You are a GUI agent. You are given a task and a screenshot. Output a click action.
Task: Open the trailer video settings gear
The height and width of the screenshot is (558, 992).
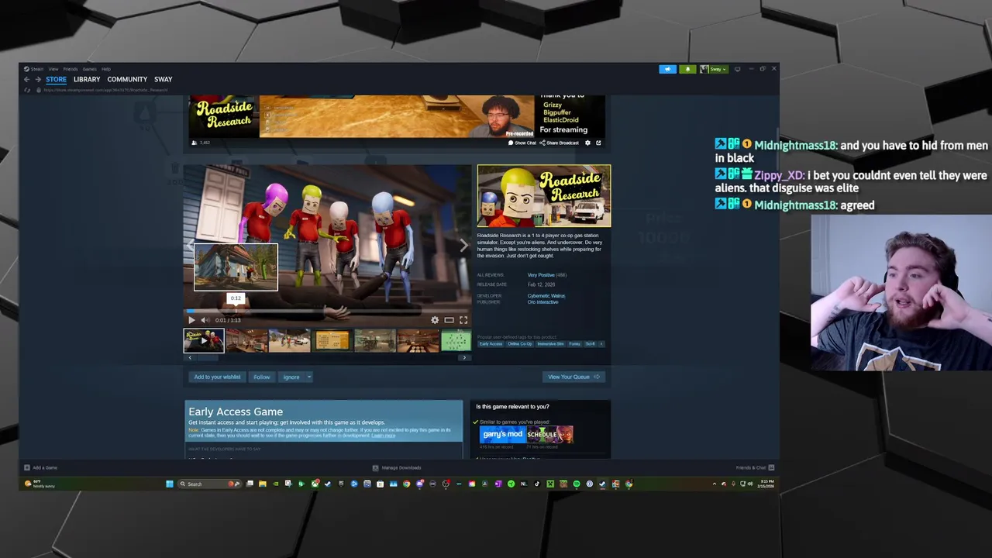click(435, 320)
